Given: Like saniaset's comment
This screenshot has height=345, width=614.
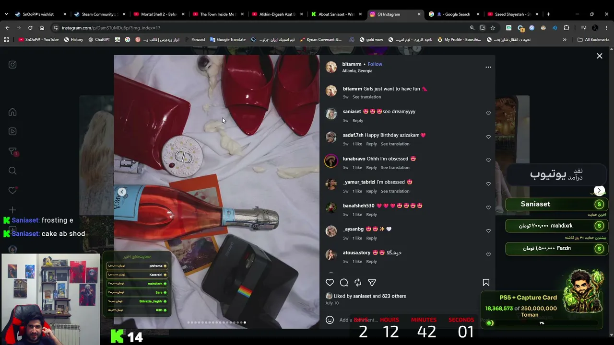Looking at the screenshot, I should click(488, 113).
